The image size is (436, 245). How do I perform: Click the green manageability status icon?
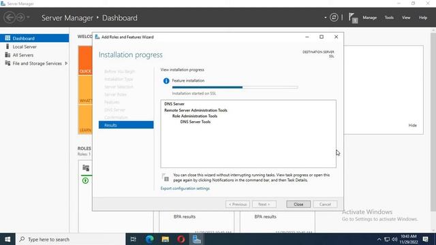point(85,181)
